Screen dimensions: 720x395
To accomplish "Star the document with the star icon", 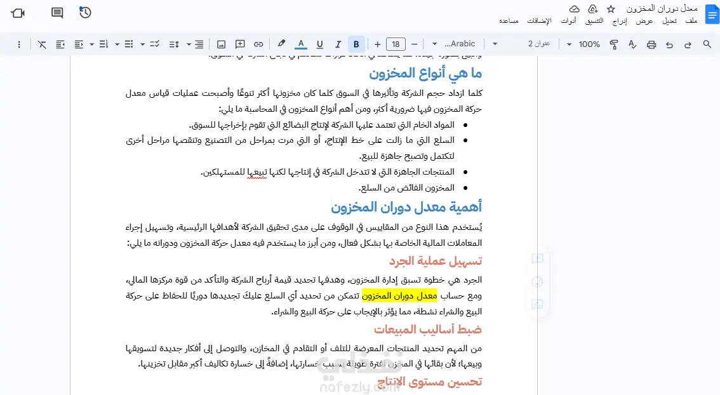I will coord(611,9).
